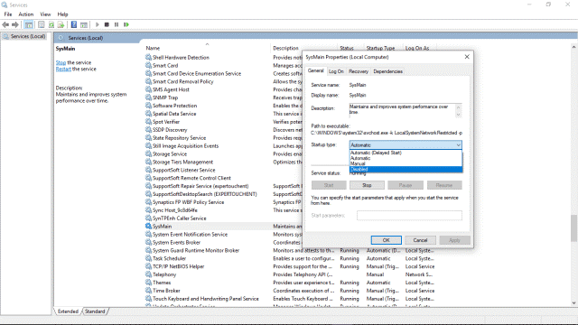Viewport: 578px width, 325px height.
Task: Open the View menu
Action: (x=45, y=14)
